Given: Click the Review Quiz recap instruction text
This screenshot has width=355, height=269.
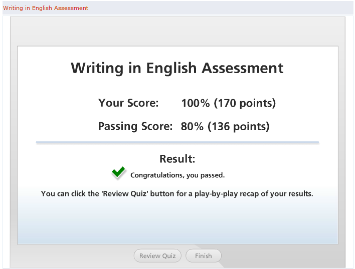Looking at the screenshot, I should (x=177, y=194).
